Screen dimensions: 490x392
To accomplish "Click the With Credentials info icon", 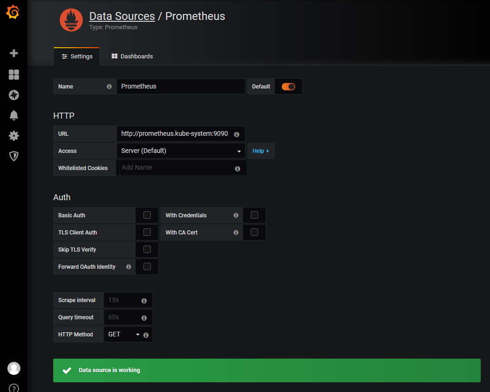I will pyautogui.click(x=236, y=215).
